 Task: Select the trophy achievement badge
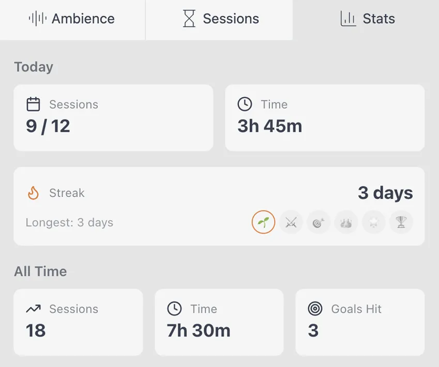401,222
